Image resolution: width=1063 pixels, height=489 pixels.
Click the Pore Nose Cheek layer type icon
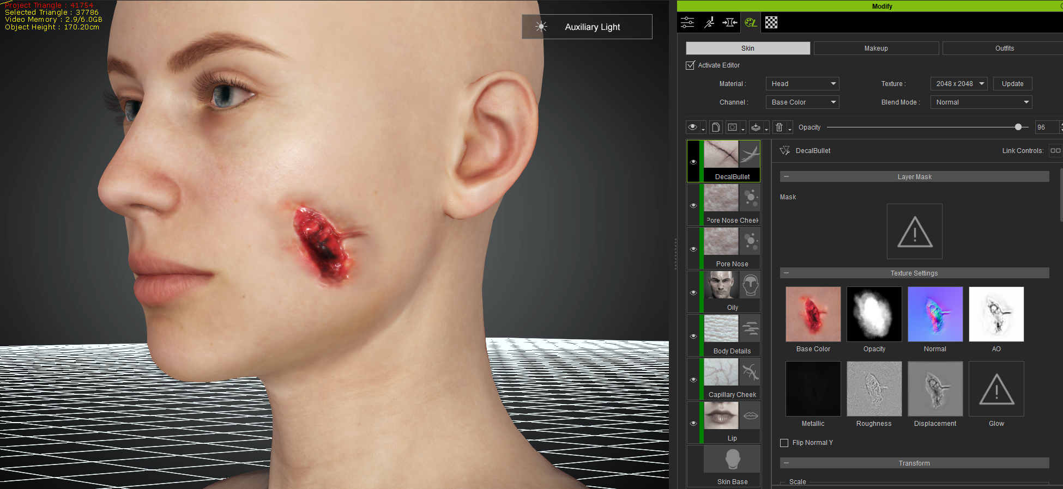[750, 198]
